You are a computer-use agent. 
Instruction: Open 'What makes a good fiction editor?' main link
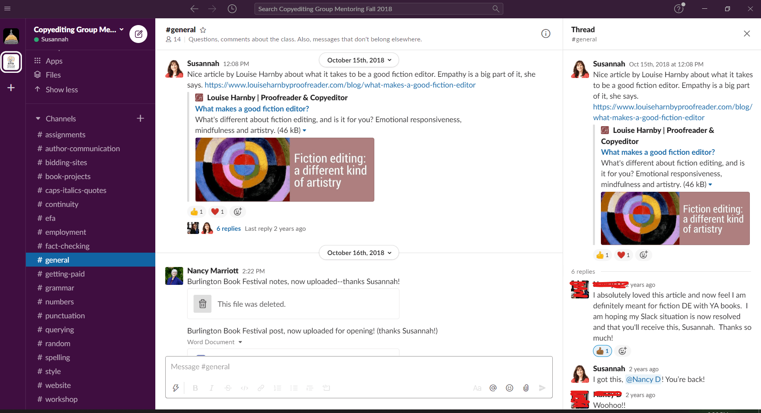coord(252,109)
